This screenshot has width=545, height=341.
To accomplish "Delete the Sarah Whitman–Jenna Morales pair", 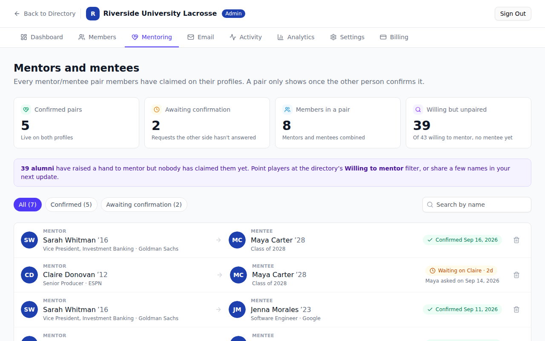I will tap(516, 309).
